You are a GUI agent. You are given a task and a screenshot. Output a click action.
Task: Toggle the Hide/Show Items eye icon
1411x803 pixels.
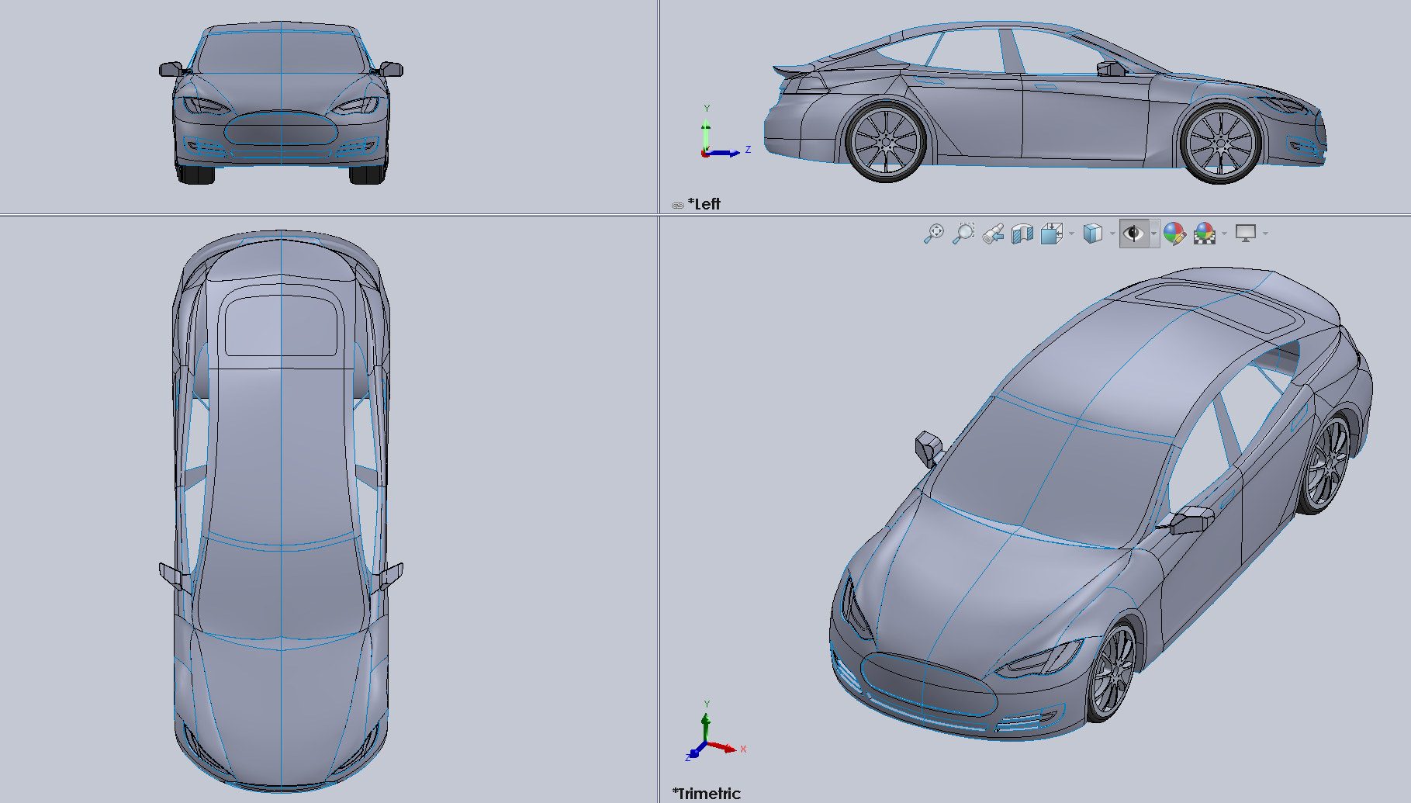click(1134, 234)
